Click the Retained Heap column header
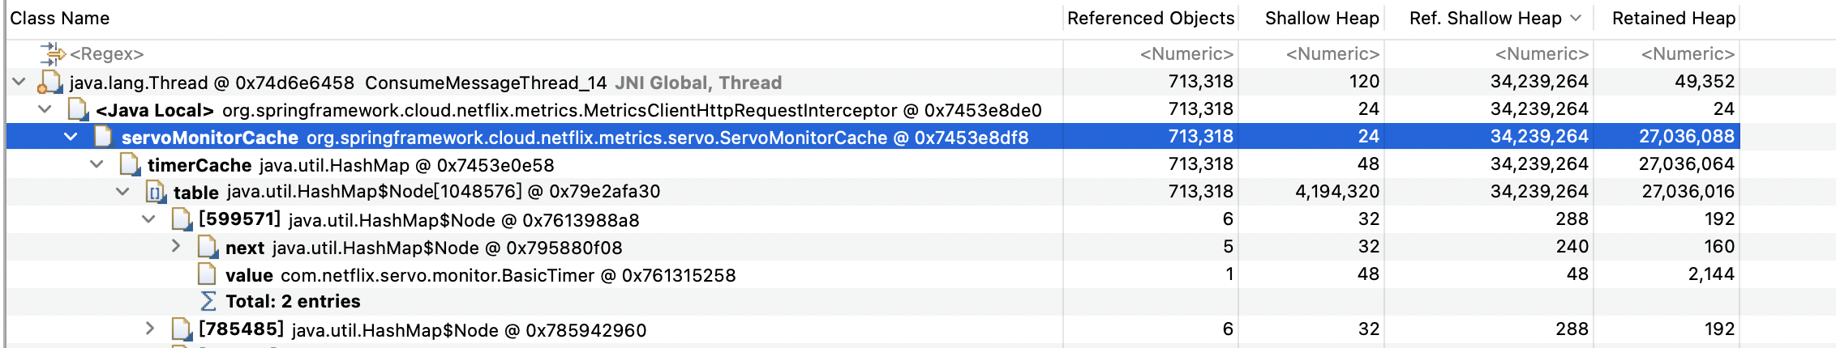 tap(1673, 19)
